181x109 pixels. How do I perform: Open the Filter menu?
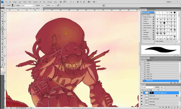point(30,2)
